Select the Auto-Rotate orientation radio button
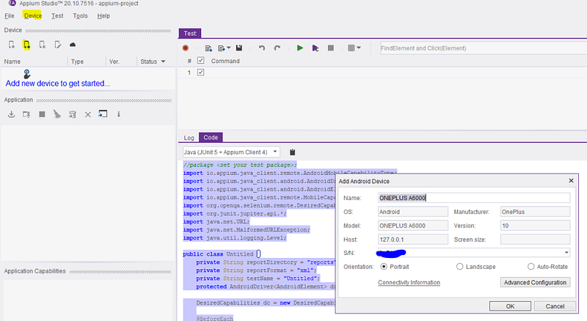The width and height of the screenshot is (587, 321). [531, 266]
